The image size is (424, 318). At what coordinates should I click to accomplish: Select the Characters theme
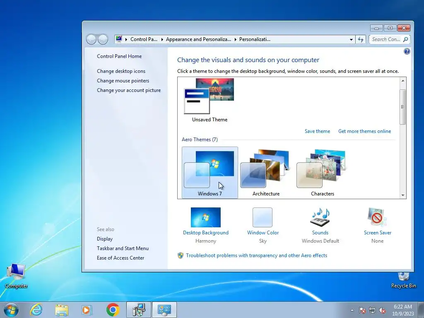point(322,173)
